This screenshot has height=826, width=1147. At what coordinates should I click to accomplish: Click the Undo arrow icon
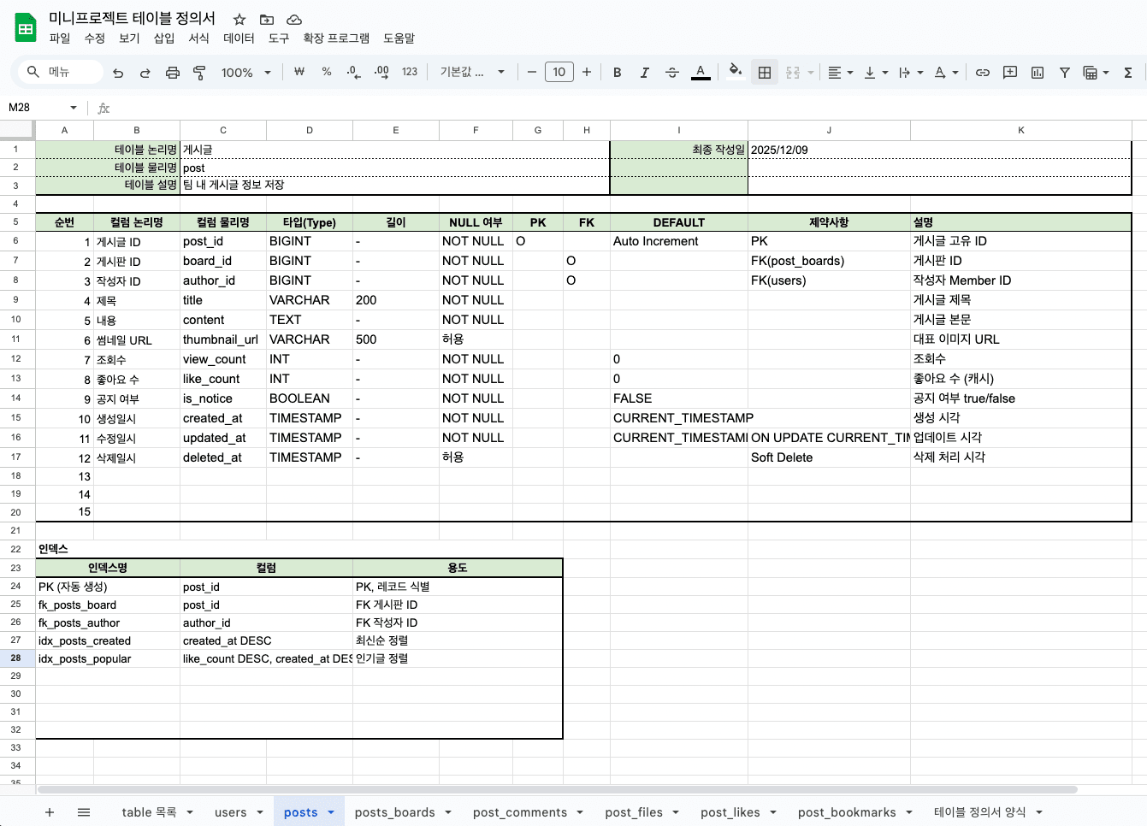pyautogui.click(x=118, y=73)
